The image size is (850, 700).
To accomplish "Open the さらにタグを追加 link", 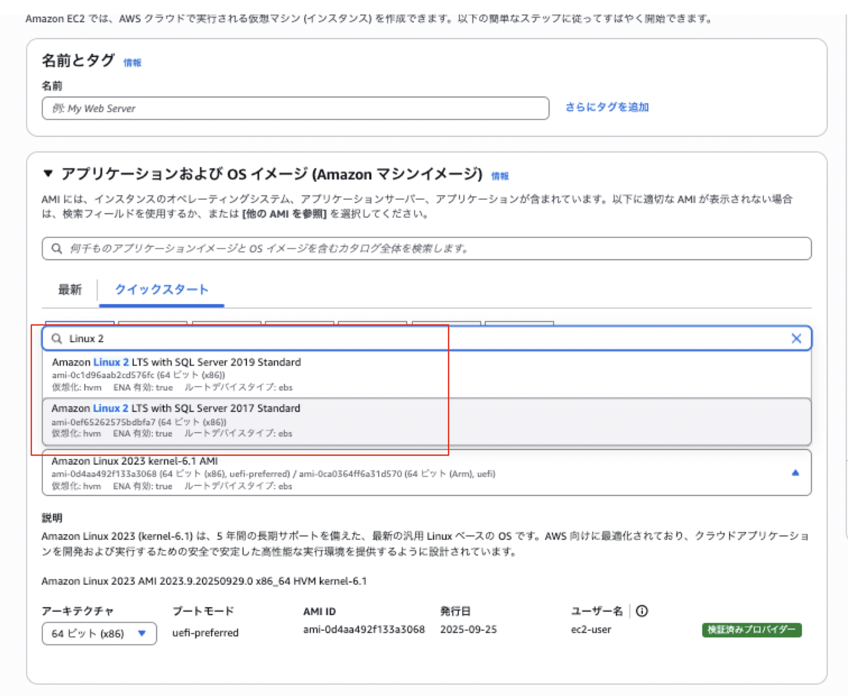I will 607,107.
